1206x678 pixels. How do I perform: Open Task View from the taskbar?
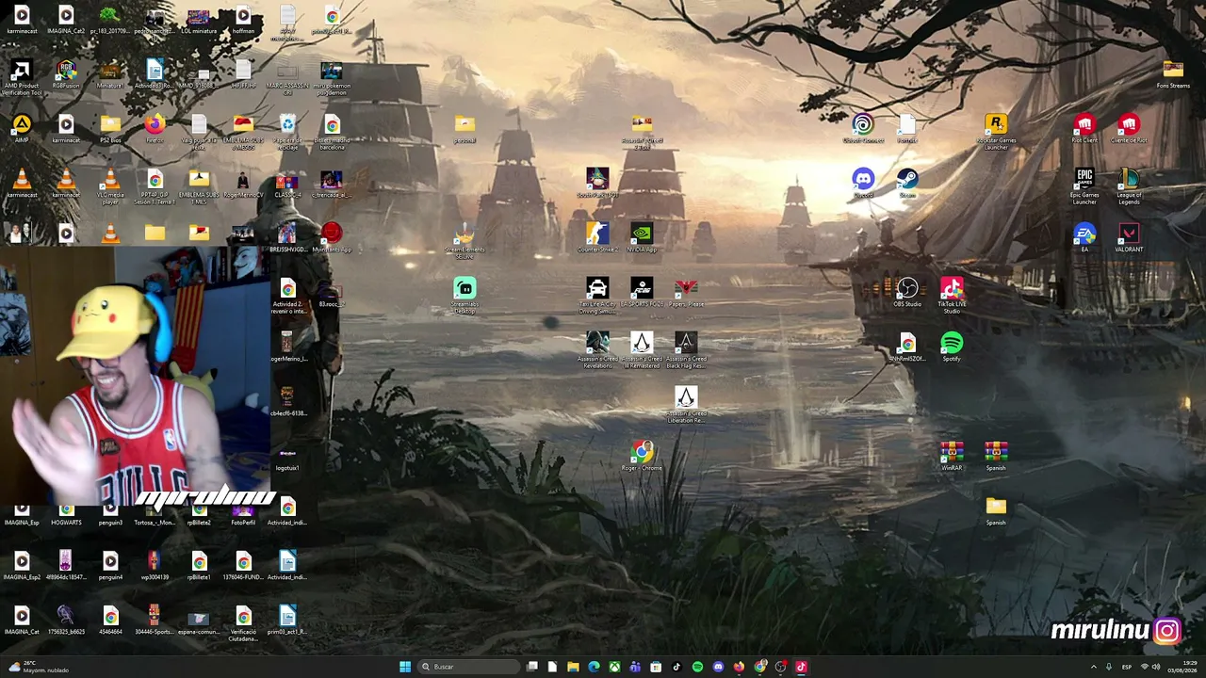[532, 667]
